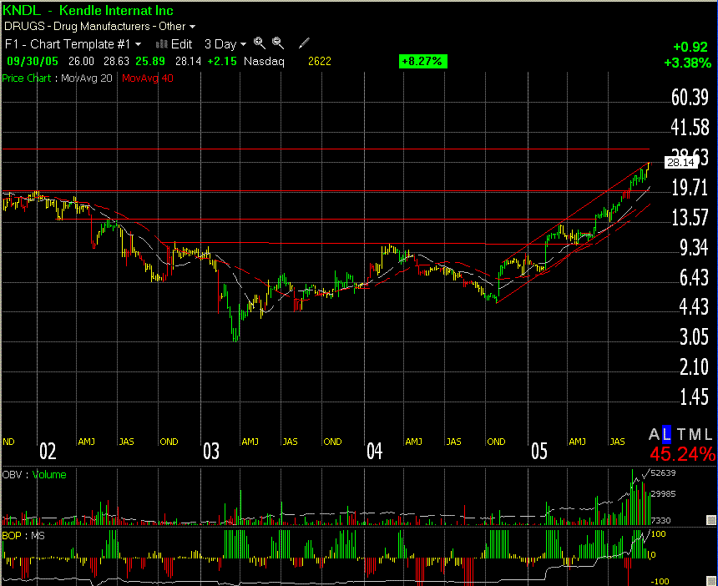Click the OBV indicator label
This screenshot has height=586, width=718.
tap(13, 475)
